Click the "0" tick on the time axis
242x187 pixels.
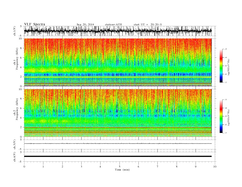click(x=24, y=167)
